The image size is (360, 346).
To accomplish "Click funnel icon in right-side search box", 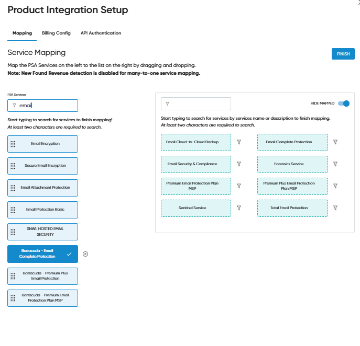I will point(168,103).
